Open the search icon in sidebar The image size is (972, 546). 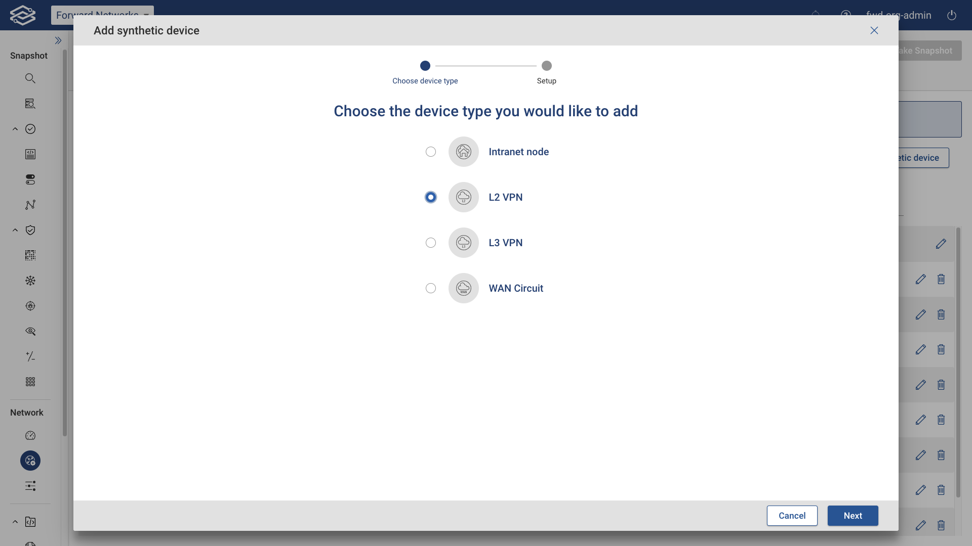coord(30,78)
